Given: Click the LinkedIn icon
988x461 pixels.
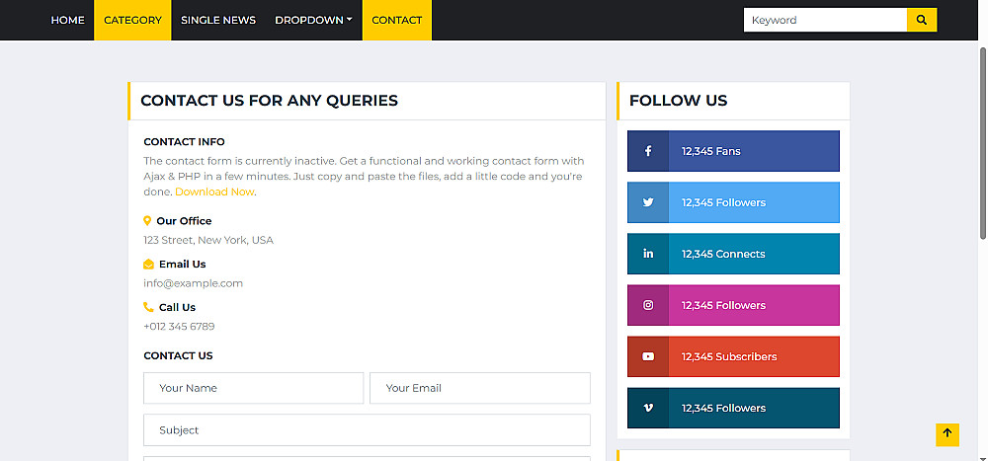Looking at the screenshot, I should pos(648,254).
